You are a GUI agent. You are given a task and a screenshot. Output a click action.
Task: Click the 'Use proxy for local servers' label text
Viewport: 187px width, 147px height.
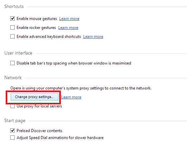click(x=39, y=106)
